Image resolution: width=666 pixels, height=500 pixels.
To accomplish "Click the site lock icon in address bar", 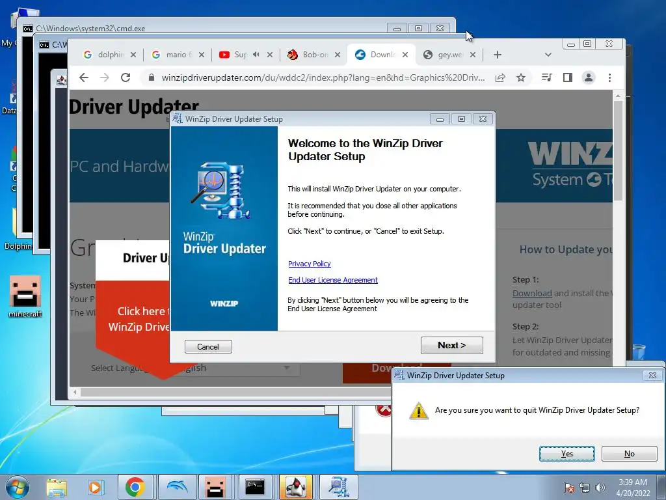I will tap(151, 77).
